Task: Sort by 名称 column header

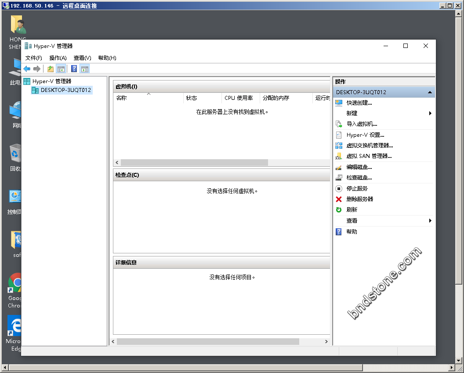Action: tap(148, 98)
